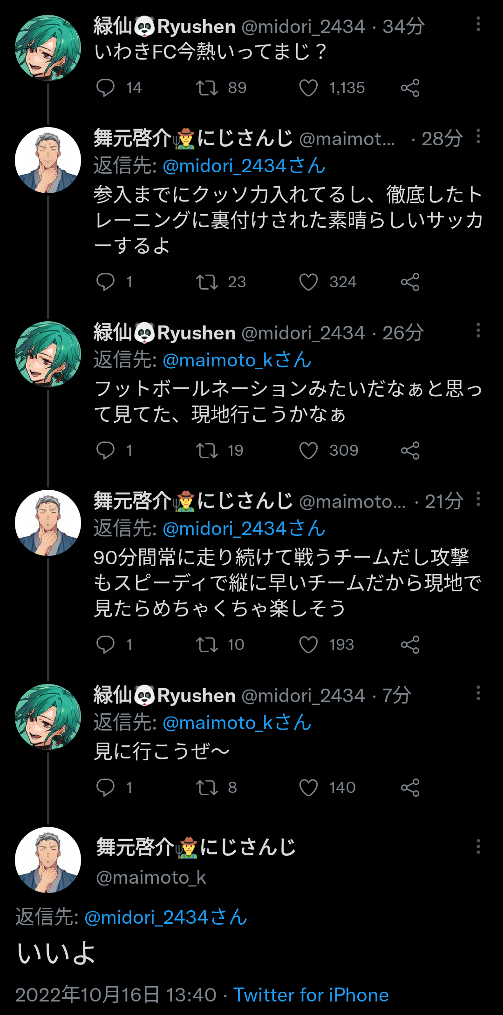Open the 2022年10月16日 13:40 timestamp
The height and width of the screenshot is (1015, 503).
click(x=116, y=995)
